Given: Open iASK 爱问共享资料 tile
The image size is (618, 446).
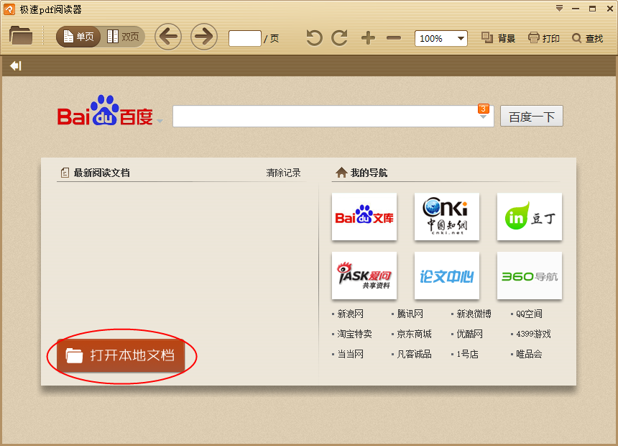Looking at the screenshot, I should click(364, 276).
